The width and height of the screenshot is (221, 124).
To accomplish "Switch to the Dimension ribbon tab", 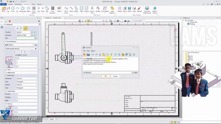I will 18,4.
